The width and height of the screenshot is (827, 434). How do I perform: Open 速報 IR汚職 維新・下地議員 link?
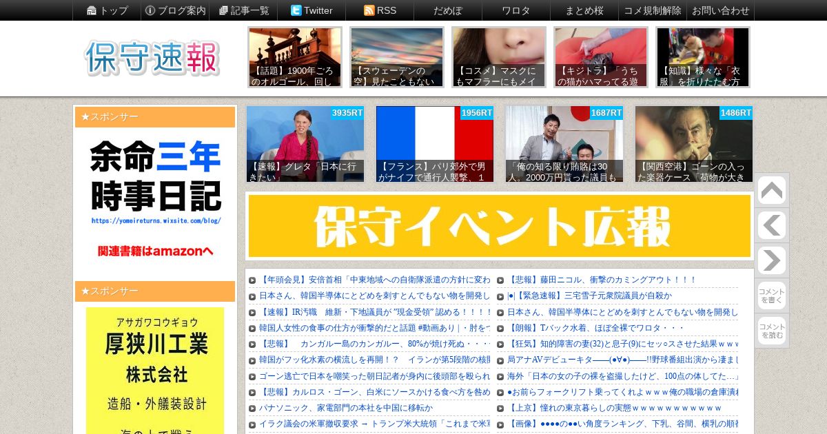pyautogui.click(x=374, y=312)
